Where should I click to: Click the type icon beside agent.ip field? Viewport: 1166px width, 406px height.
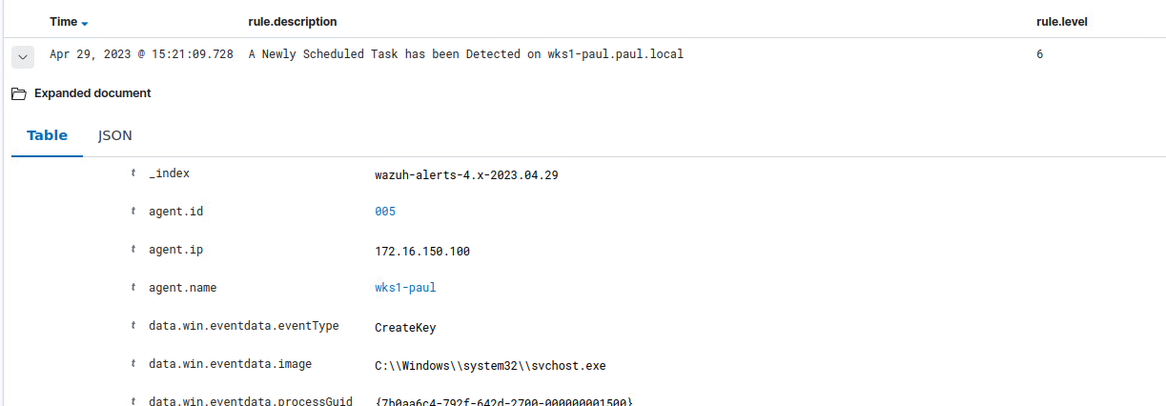click(x=133, y=250)
